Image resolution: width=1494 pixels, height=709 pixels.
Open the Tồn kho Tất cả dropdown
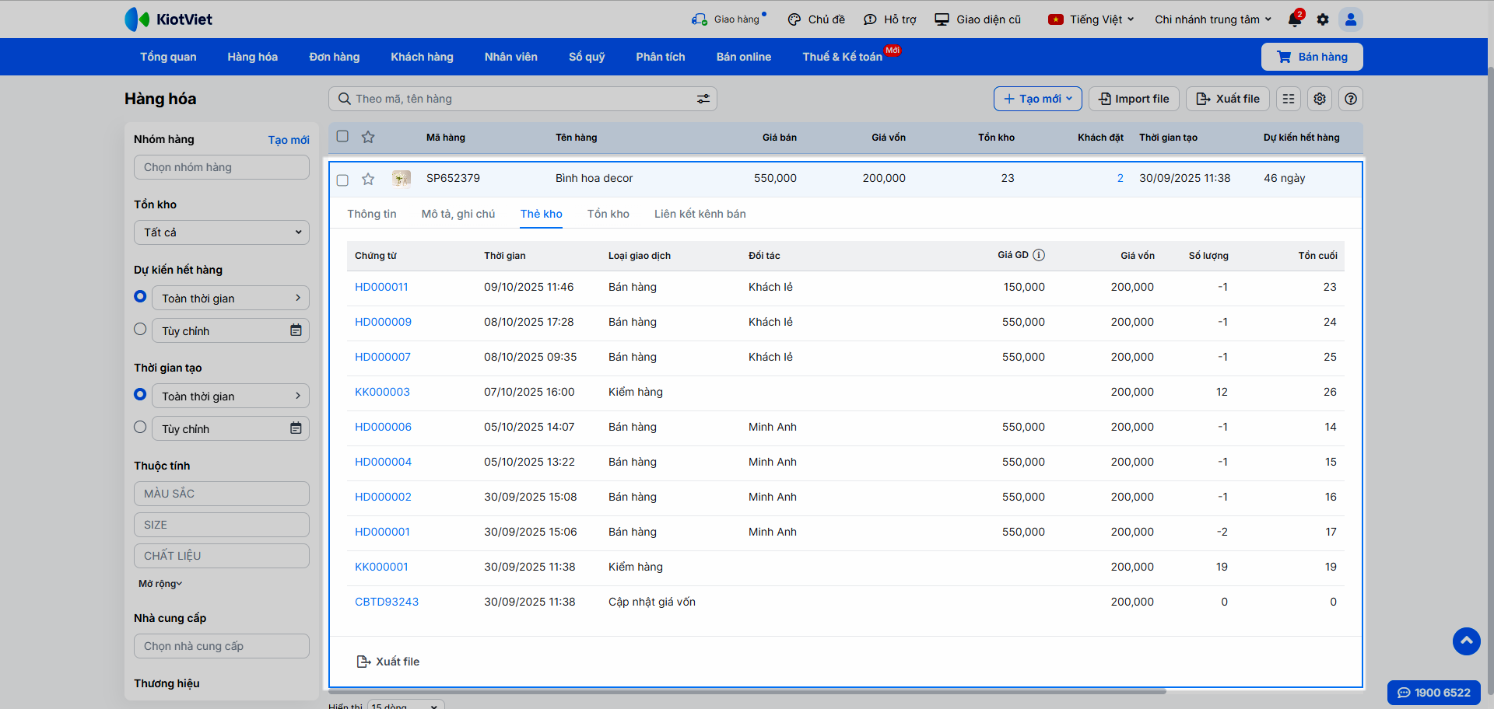222,232
